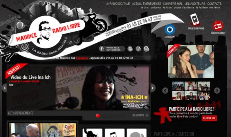The width and height of the screenshot is (231, 137).
Task: Click the middle sticker icon between Twitter and YouTube
Action: tap(138, 48)
